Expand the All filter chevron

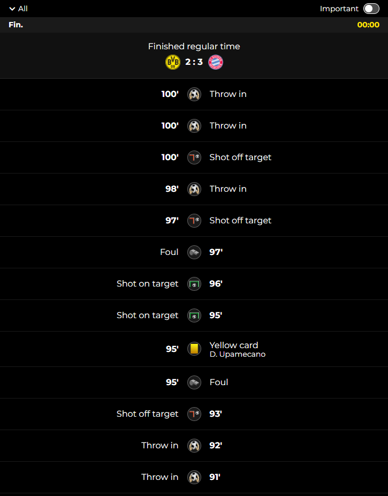tap(12, 9)
